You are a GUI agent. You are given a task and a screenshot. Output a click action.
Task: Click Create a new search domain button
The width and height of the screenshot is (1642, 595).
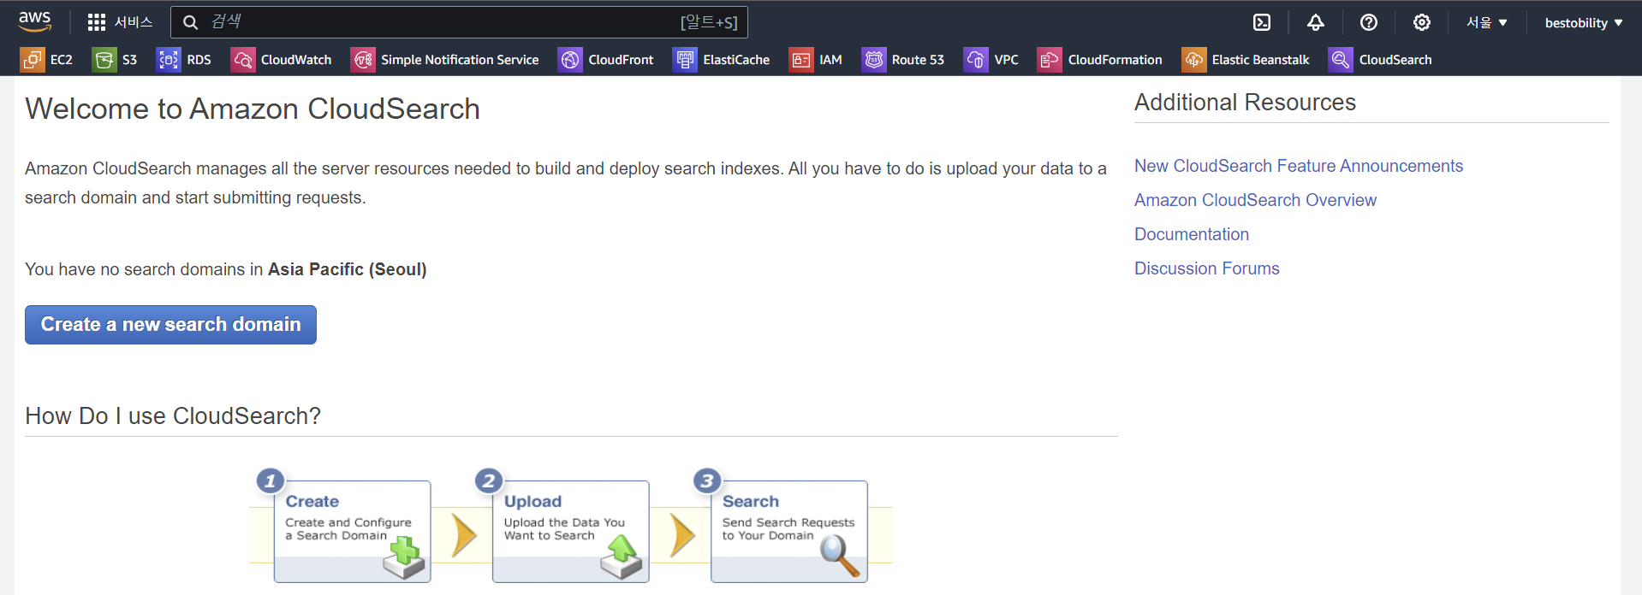point(170,325)
